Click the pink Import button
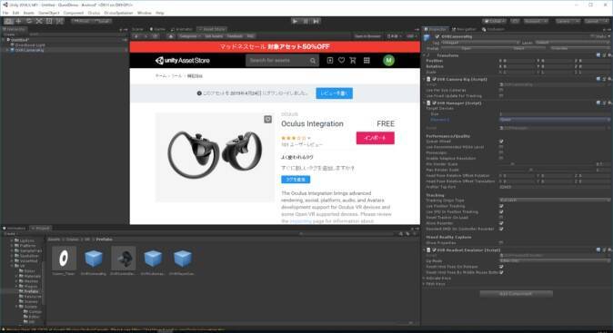613x333 pixels. 376,138
